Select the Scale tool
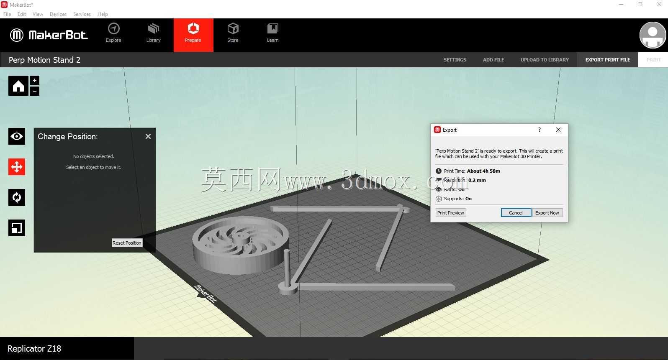The height and width of the screenshot is (360, 668). coord(17,228)
